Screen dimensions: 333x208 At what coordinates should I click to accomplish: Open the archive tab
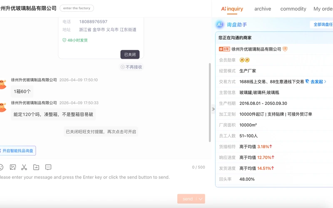pyautogui.click(x=263, y=9)
